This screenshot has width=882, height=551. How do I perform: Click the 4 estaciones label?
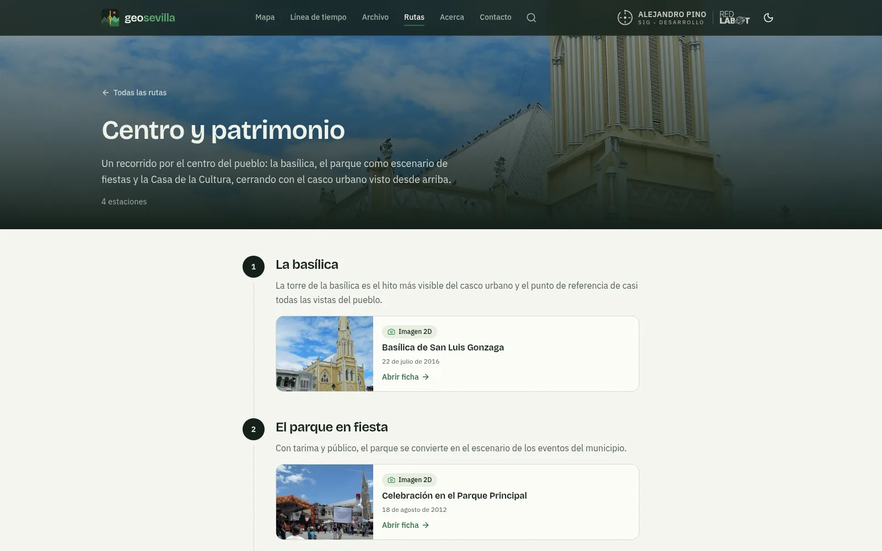click(124, 202)
